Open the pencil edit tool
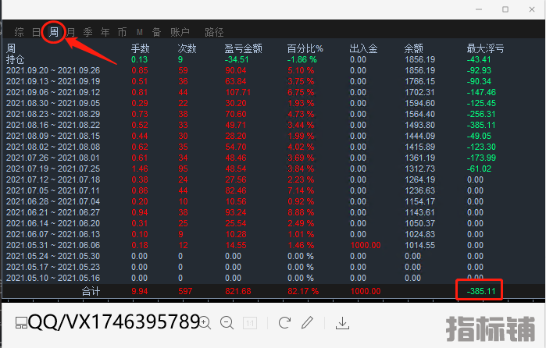Screen dimensions: 546x348 308,322
